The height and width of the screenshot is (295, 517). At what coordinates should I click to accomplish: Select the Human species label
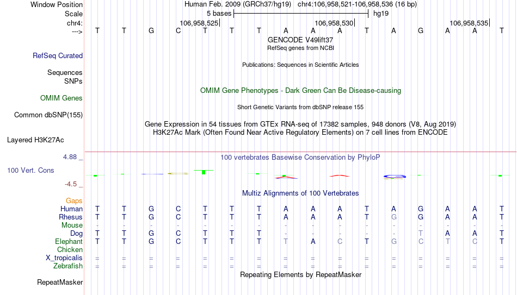(x=71, y=209)
